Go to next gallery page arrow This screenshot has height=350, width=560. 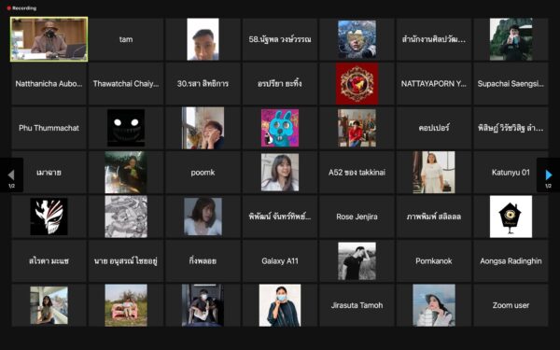[549, 175]
